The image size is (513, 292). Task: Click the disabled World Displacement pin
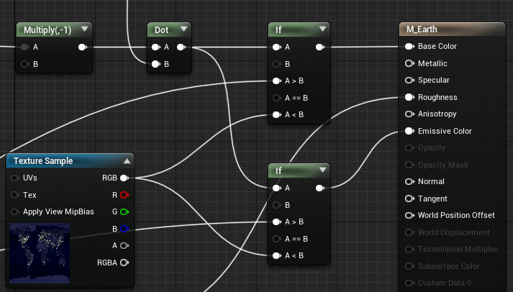coord(409,232)
